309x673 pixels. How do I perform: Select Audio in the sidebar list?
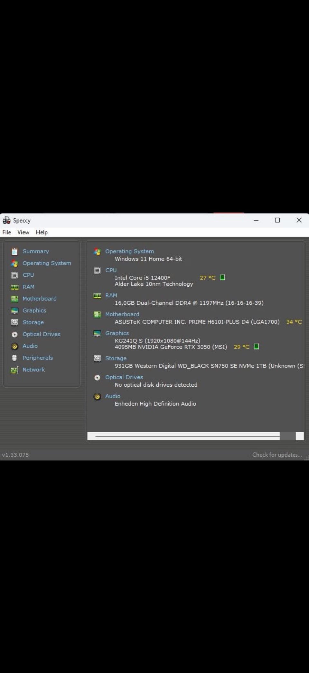coord(30,346)
